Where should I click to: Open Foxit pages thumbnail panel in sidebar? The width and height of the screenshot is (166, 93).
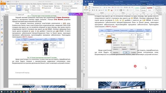coord(2,25)
